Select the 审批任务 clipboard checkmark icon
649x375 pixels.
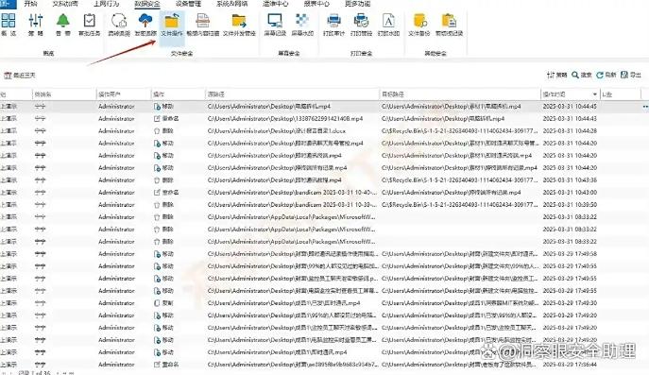click(90, 25)
